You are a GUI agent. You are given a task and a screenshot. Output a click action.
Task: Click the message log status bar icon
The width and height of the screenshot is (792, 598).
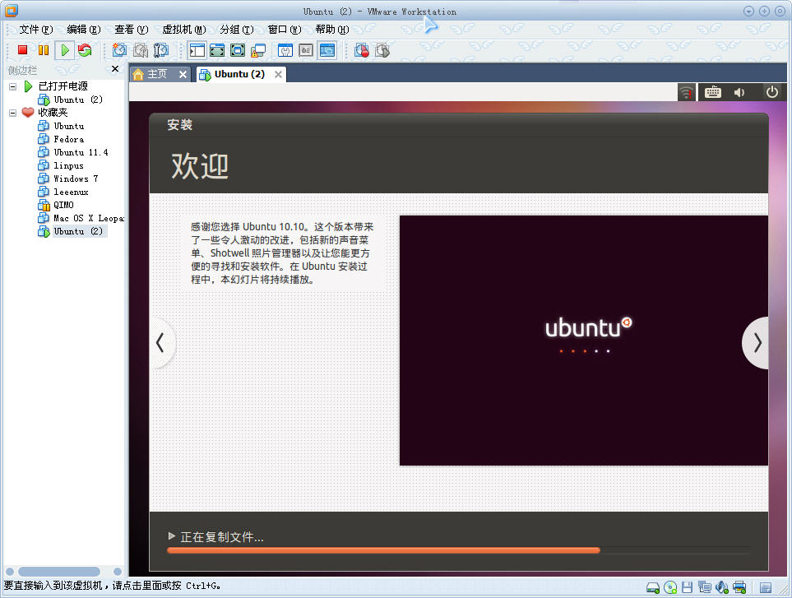[766, 587]
